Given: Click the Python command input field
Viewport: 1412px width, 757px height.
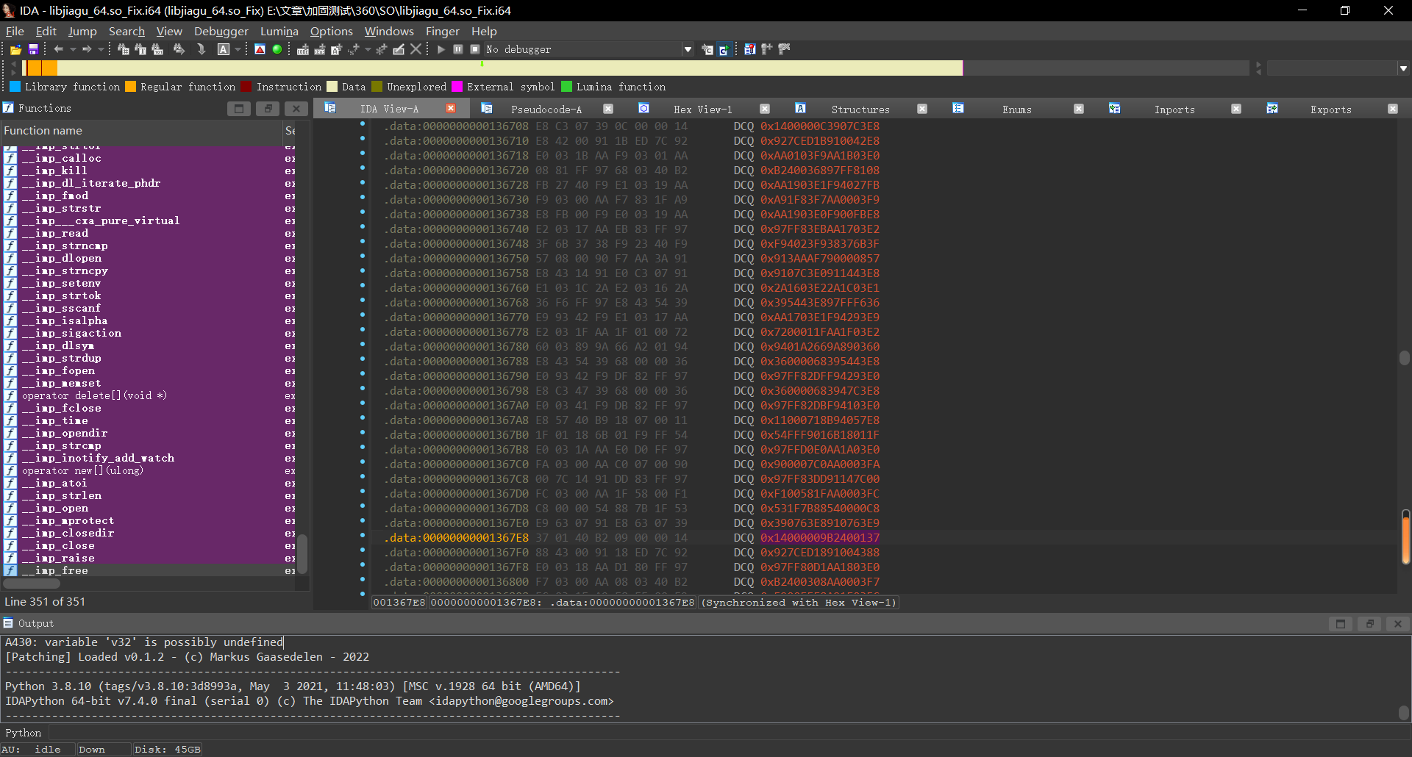Looking at the screenshot, I should 728,733.
